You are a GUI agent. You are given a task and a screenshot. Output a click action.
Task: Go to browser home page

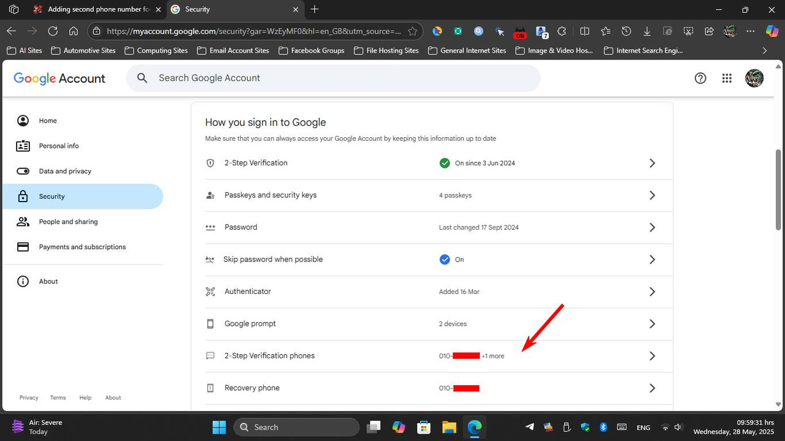[74, 31]
